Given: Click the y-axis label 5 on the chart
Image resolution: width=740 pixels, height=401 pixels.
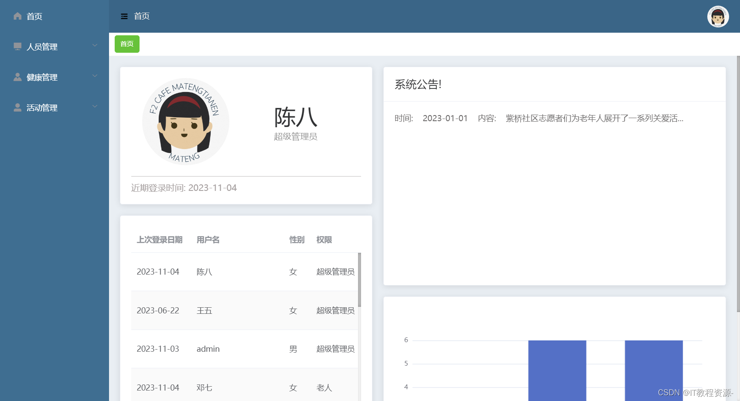Looking at the screenshot, I should 406,364.
